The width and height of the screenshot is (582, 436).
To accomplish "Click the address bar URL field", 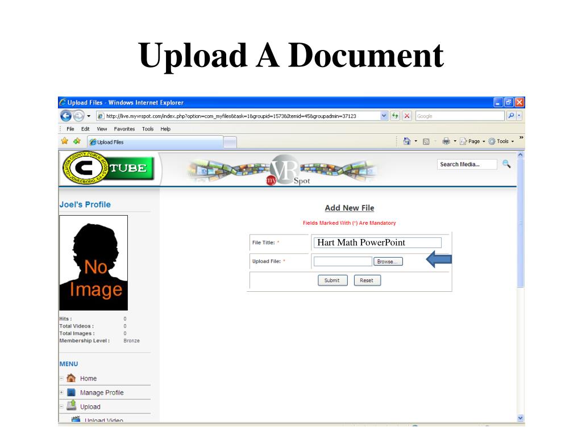I will (238, 116).
